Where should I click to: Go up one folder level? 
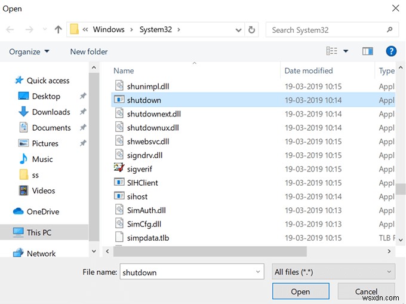[x=59, y=29]
